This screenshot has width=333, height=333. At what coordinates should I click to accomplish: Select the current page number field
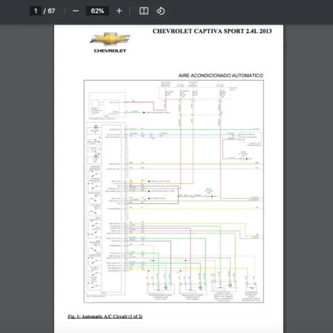[x=34, y=11]
